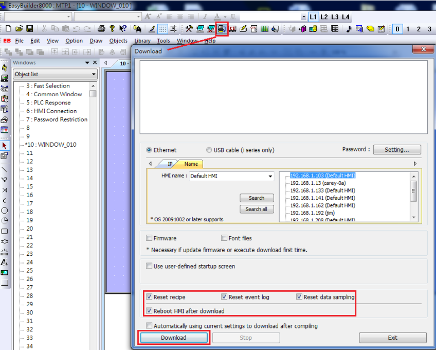Select the Arc drawing tool

point(5,200)
